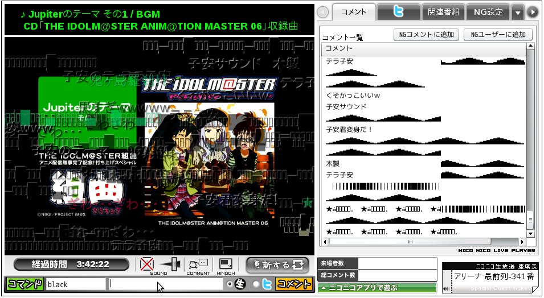Focus the comment text input field

[166, 284]
